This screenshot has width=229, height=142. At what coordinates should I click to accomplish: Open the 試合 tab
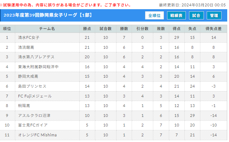pyautogui.click(x=196, y=16)
